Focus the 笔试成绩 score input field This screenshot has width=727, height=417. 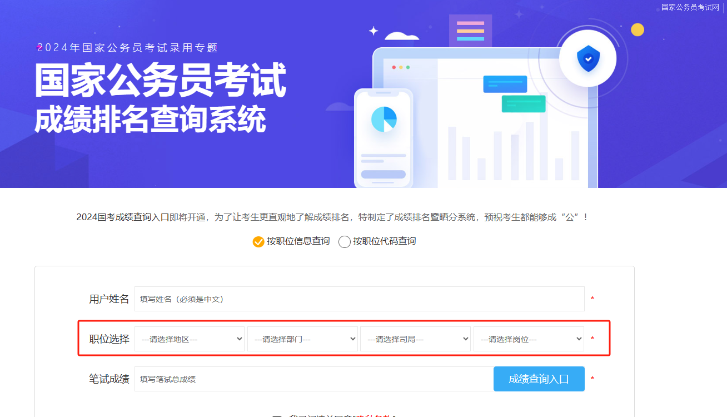(x=314, y=379)
